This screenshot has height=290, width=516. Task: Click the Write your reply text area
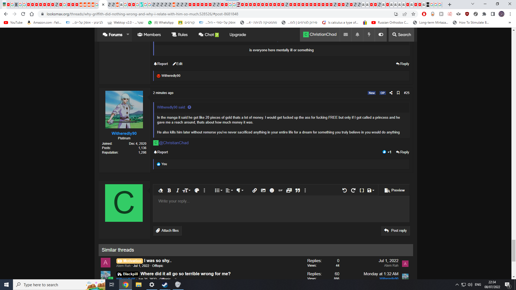[281, 209]
